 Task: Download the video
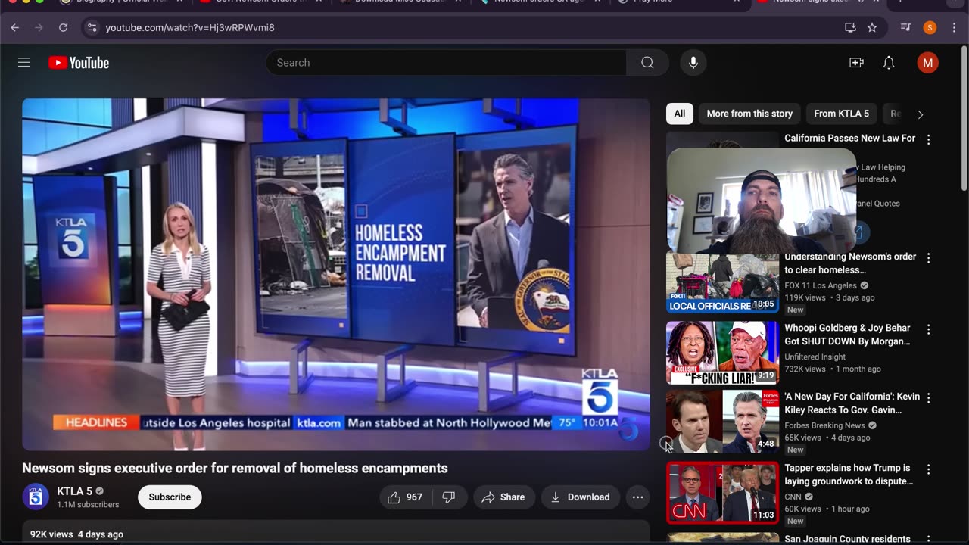pos(581,497)
